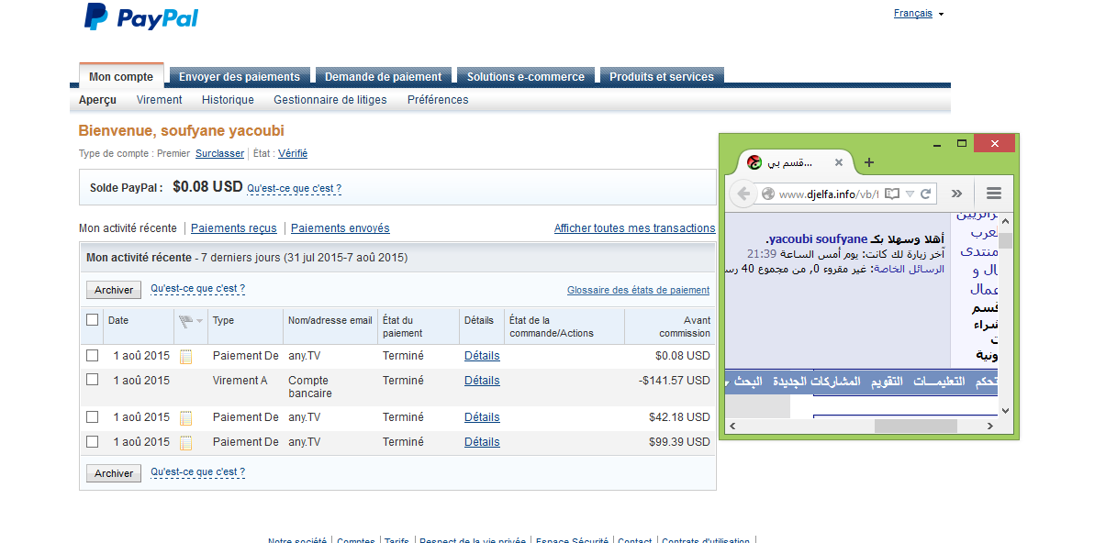Open the Virement submenu item
The width and height of the screenshot is (1117, 543).
pos(160,100)
